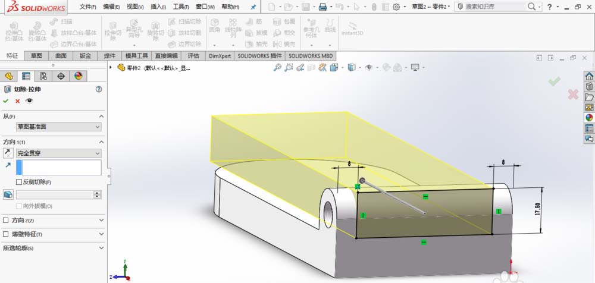The height and width of the screenshot is (283, 595).
Task: Expand the 方向 2 section chevron
Action: tap(101, 220)
